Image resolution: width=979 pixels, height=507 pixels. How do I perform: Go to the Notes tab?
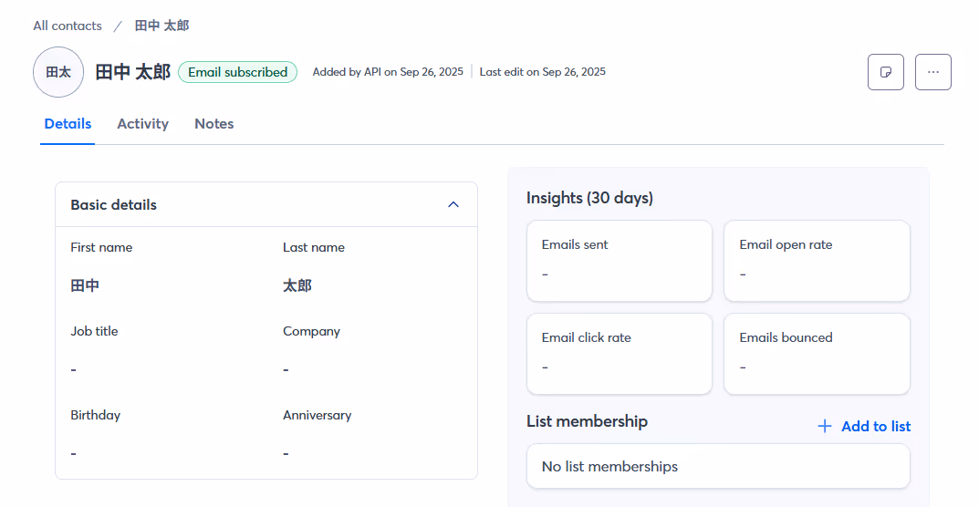point(214,124)
